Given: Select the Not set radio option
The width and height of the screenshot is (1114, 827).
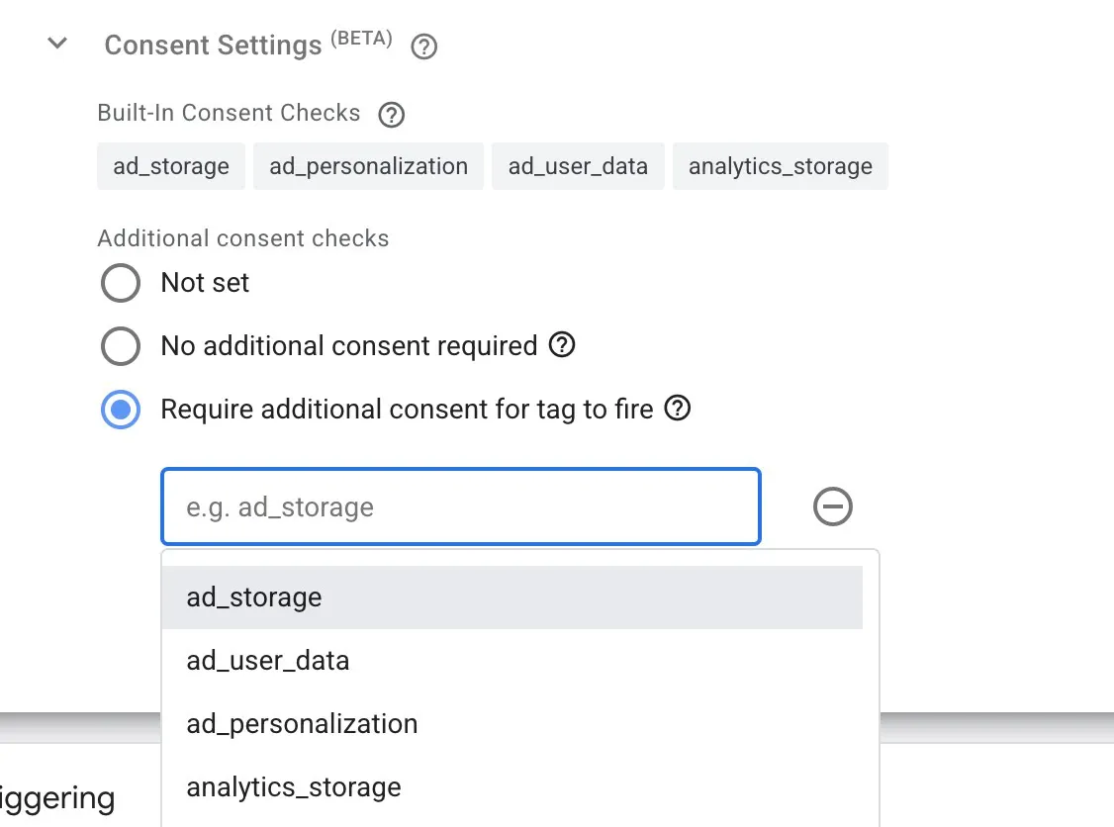Looking at the screenshot, I should tap(121, 283).
